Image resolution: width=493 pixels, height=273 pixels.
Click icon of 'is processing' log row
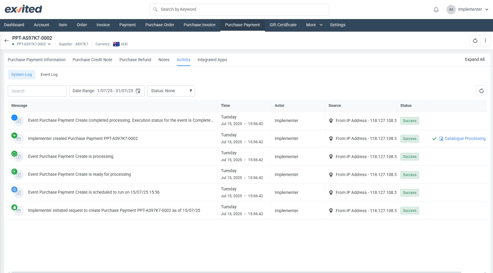click(17, 156)
